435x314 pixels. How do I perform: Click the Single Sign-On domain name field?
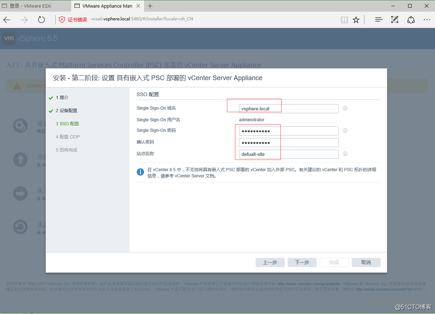point(288,109)
